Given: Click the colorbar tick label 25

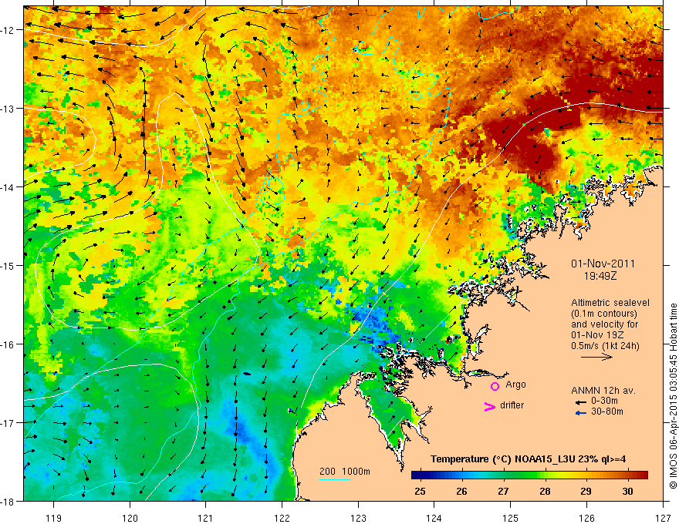Looking at the screenshot, I should point(420,491).
